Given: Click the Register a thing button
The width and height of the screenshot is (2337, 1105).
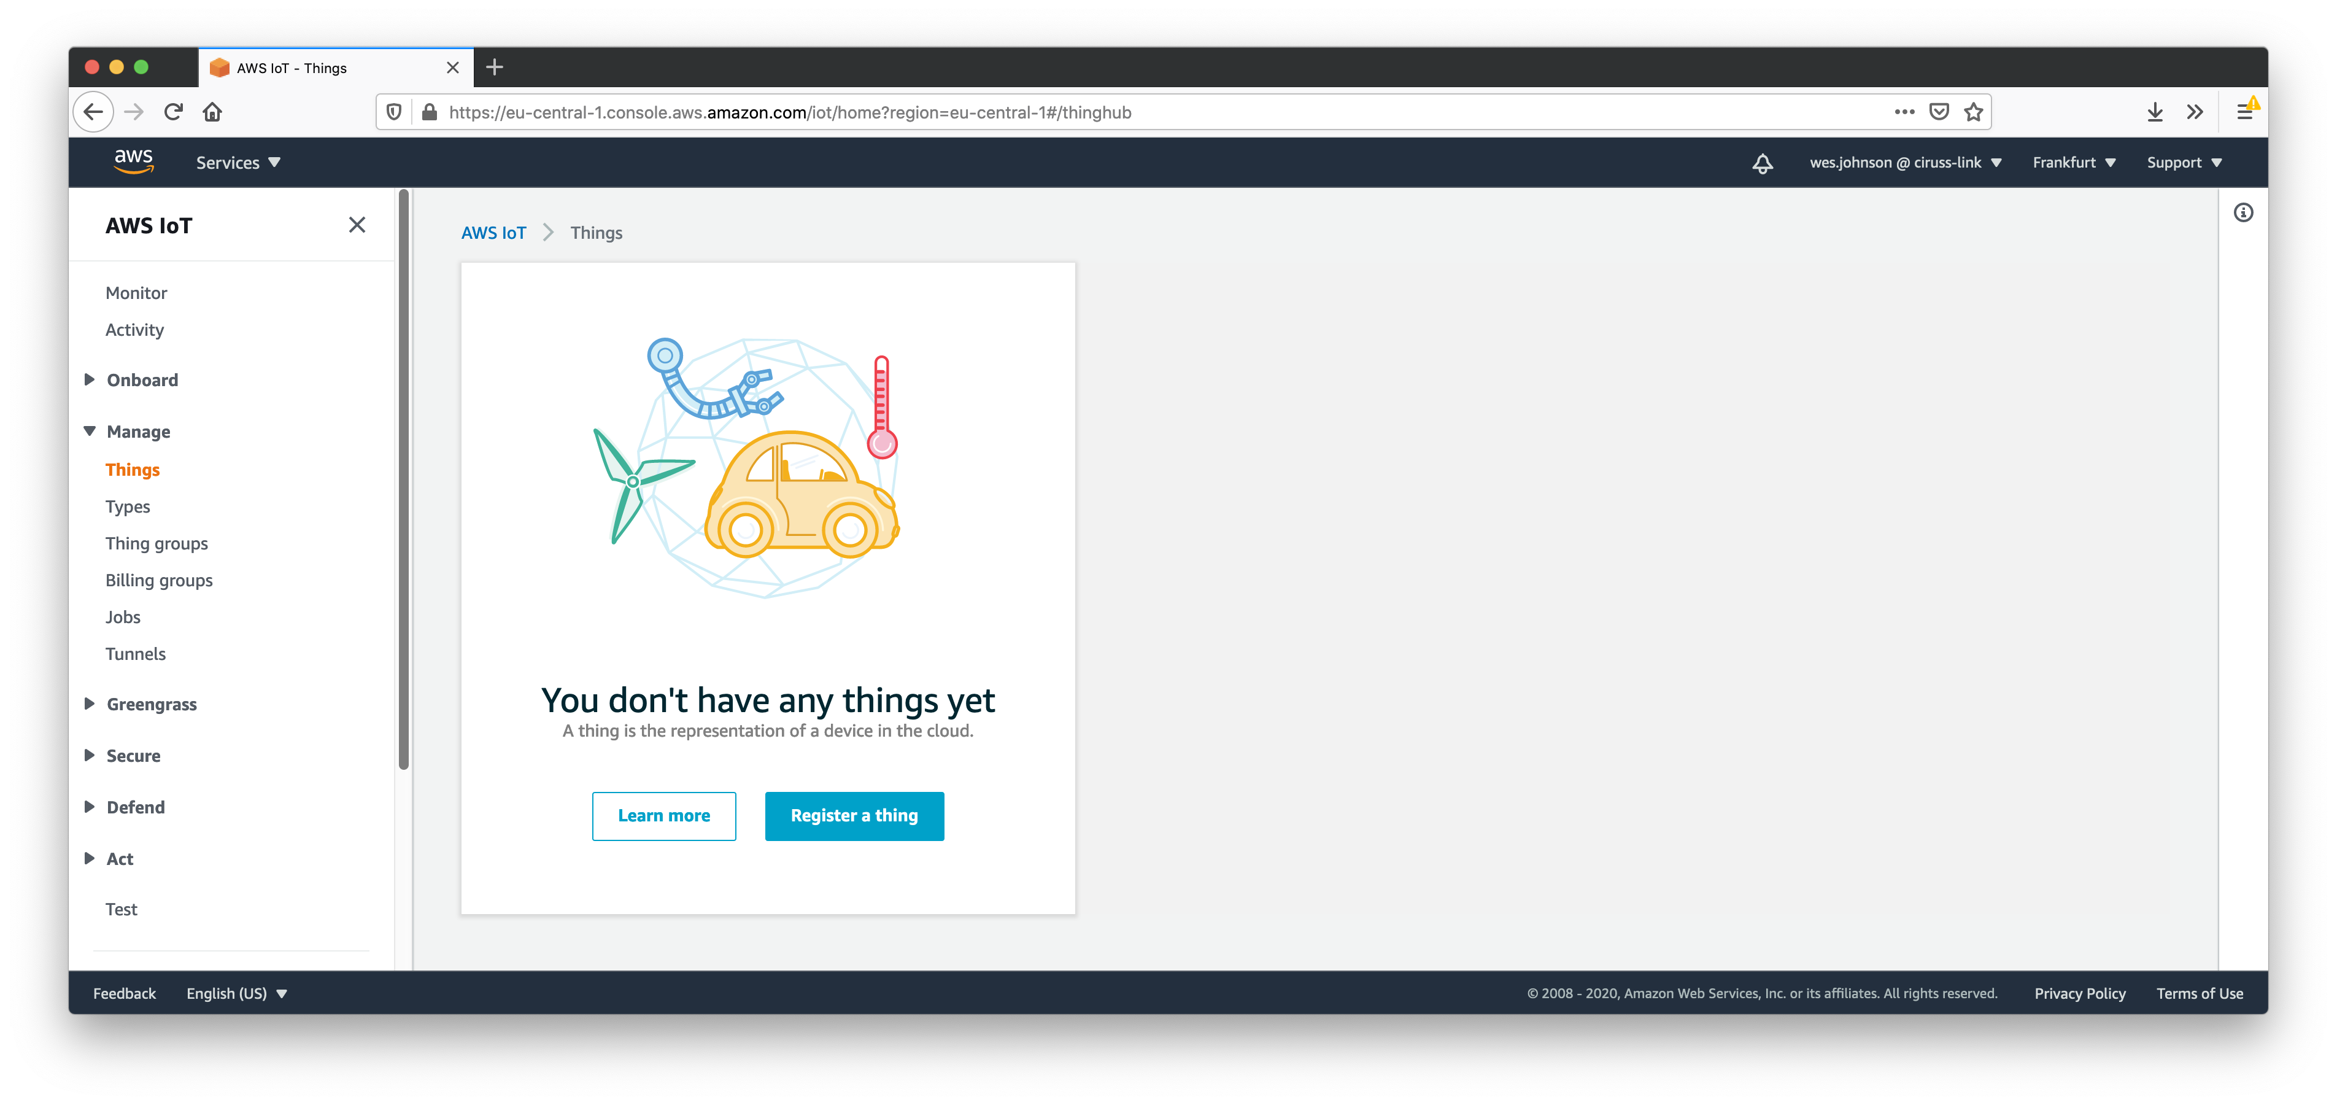Looking at the screenshot, I should (854, 816).
